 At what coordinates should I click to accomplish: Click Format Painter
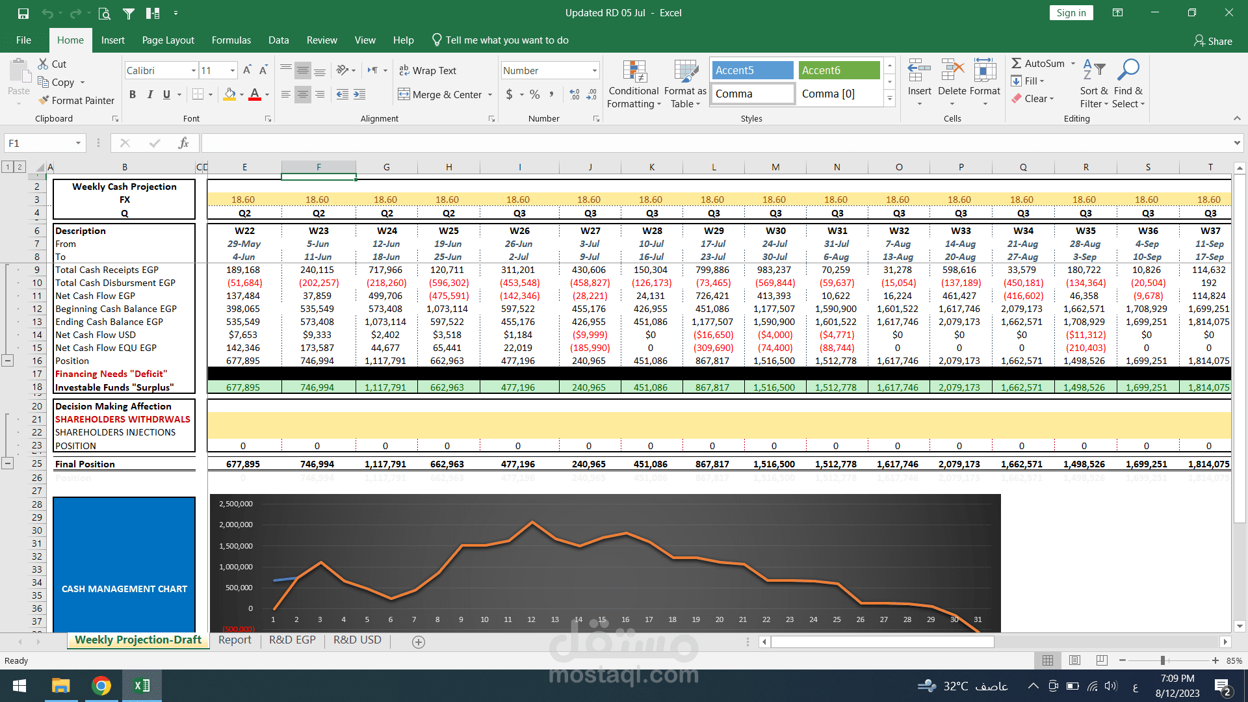[x=76, y=101]
